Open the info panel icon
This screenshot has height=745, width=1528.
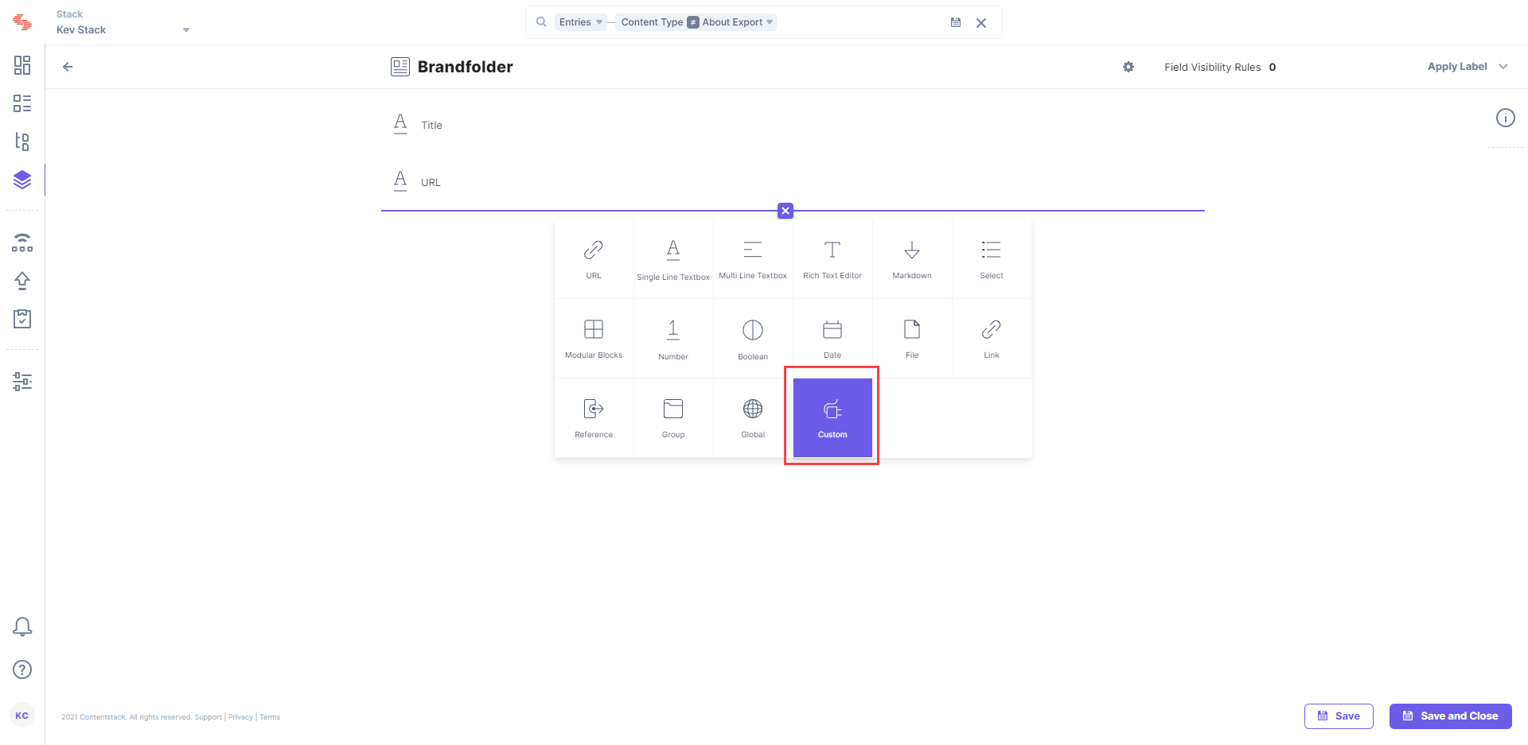[1506, 118]
